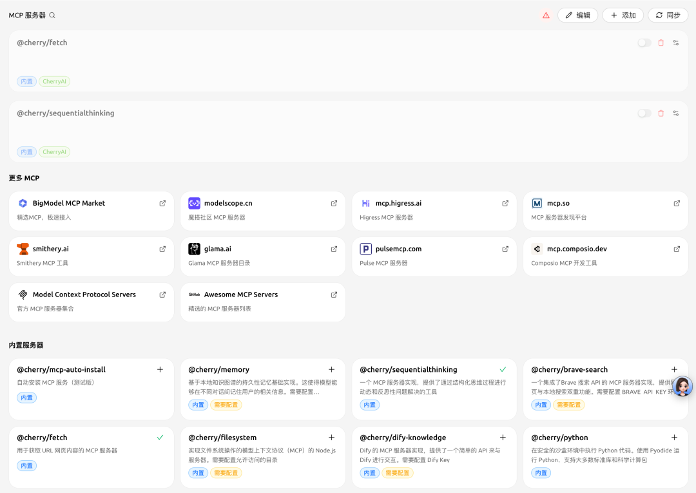This screenshot has width=696, height=493.
Task: Click the search icon beside MCP 服务器
Action: pos(52,15)
